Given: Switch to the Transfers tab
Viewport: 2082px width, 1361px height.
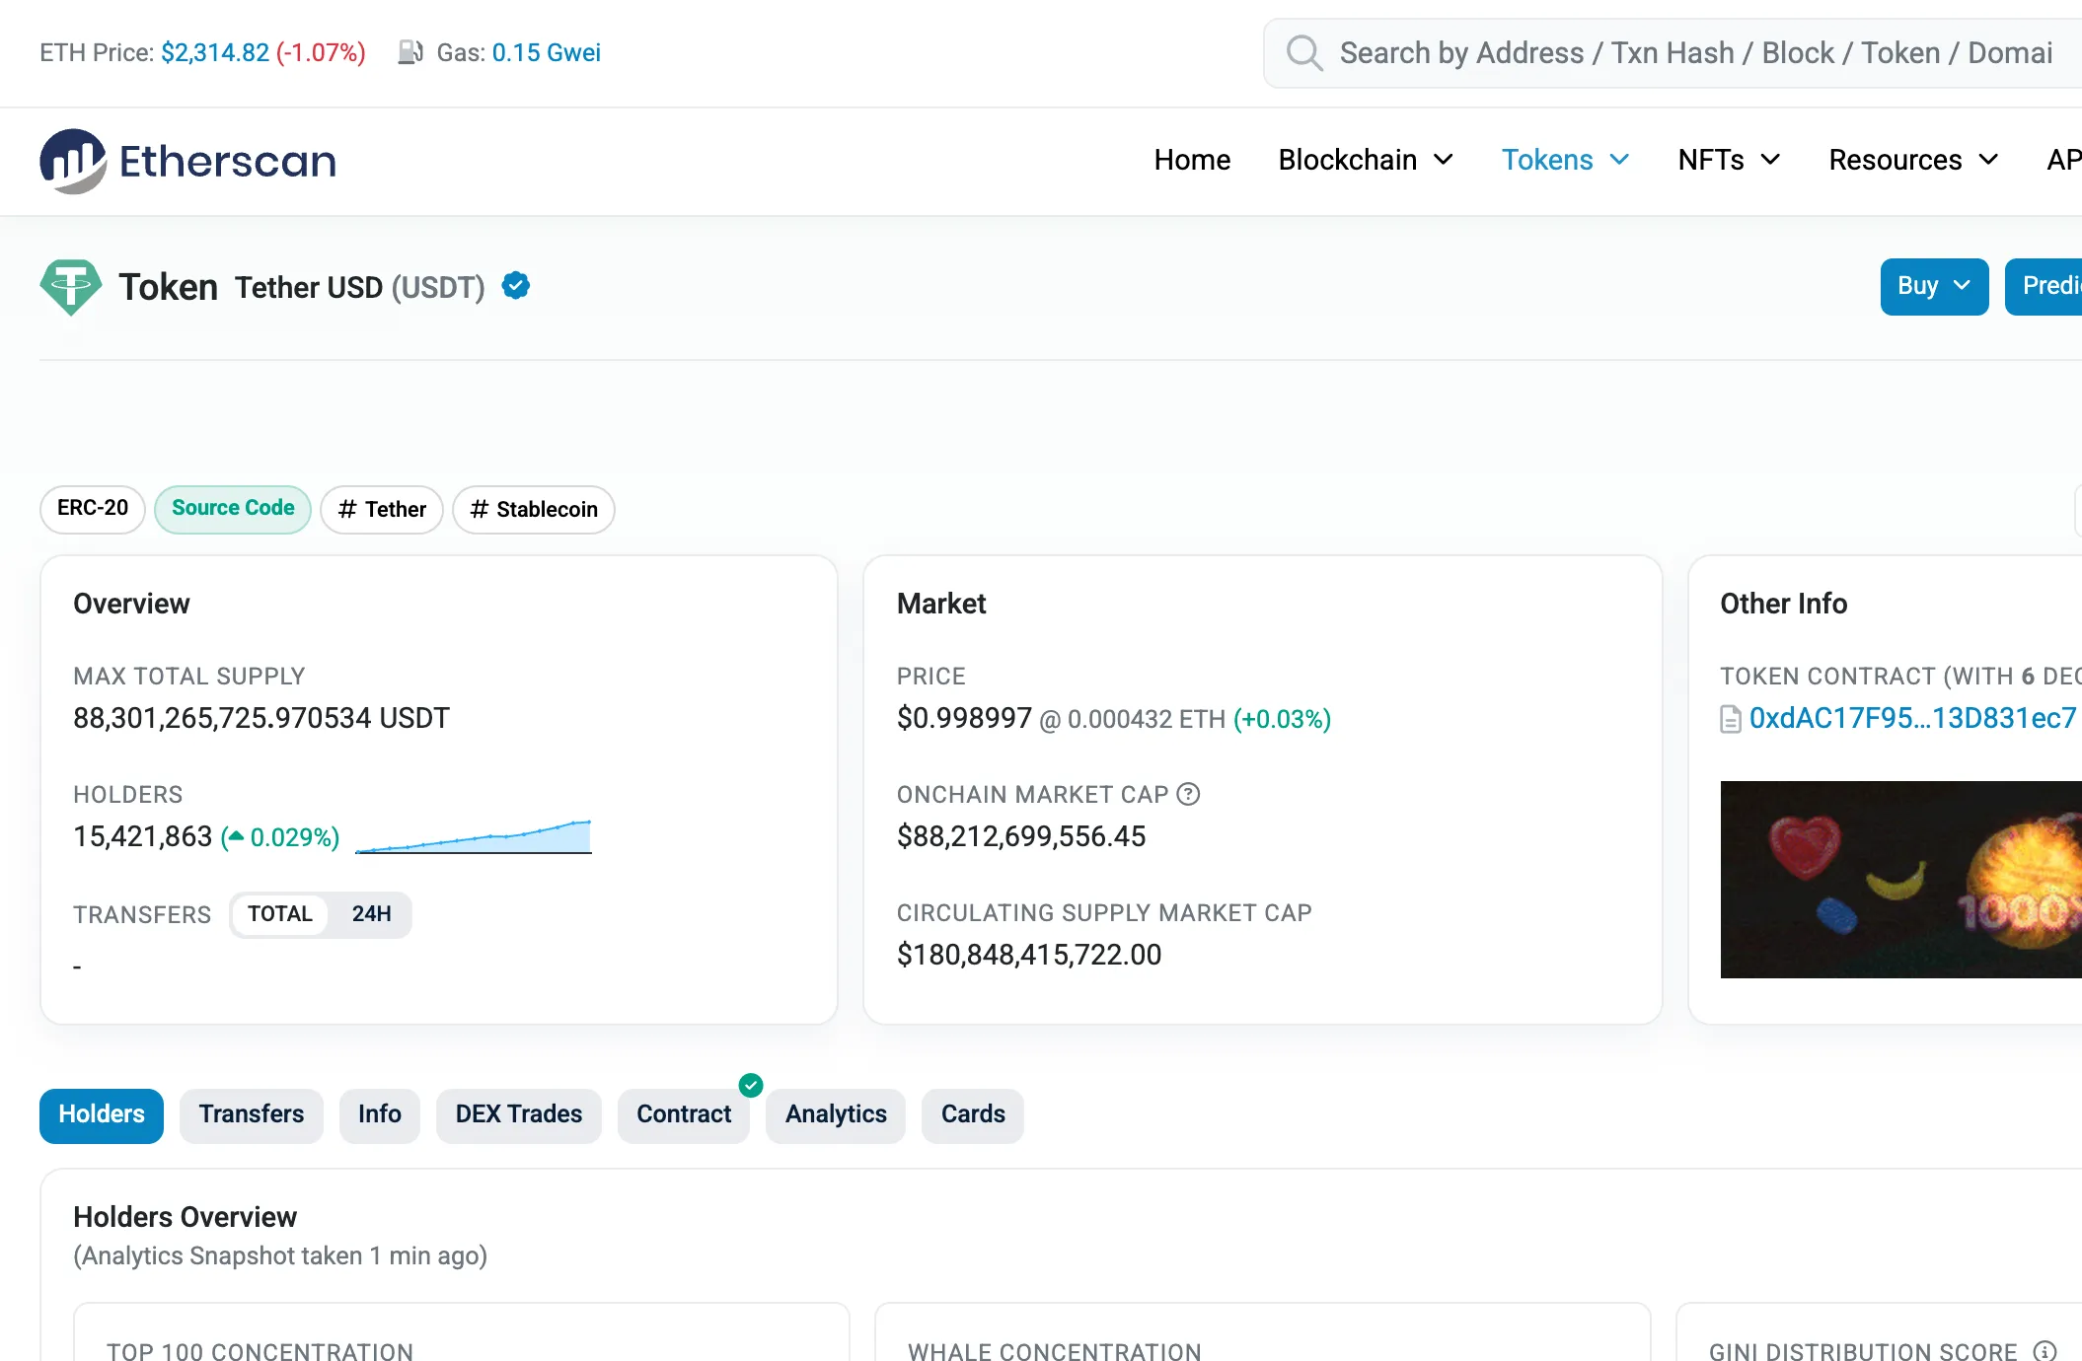Looking at the screenshot, I should click(252, 1115).
